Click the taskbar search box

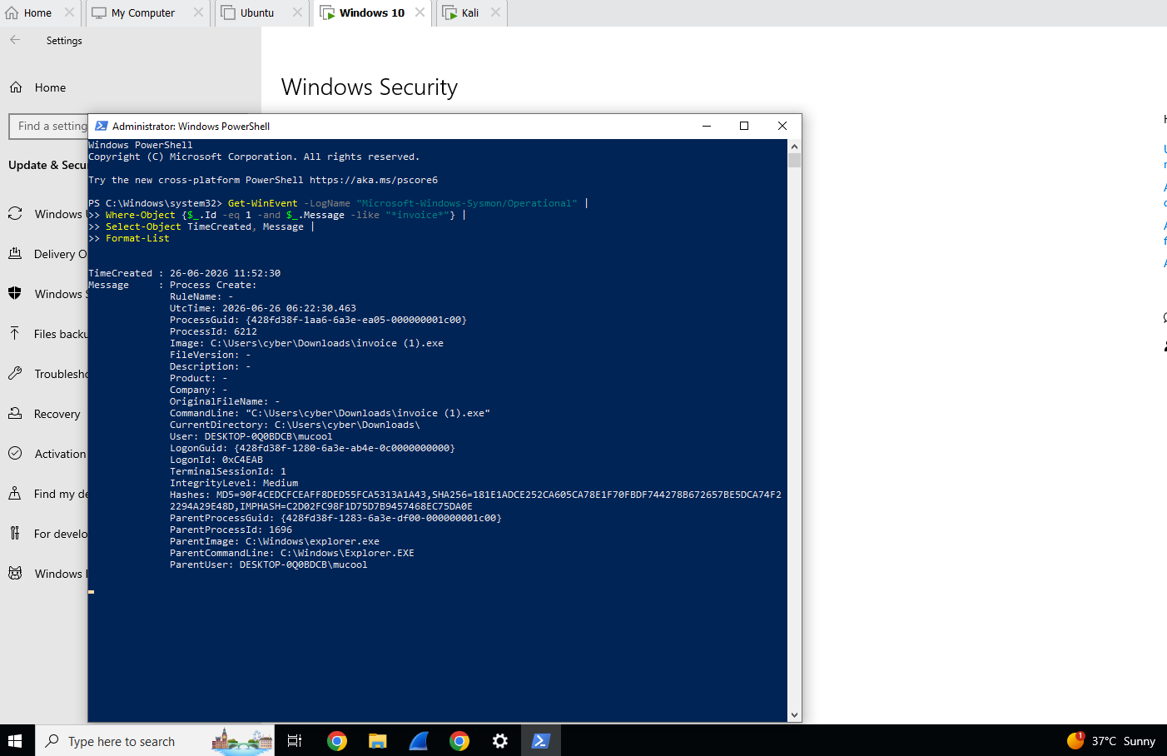[155, 741]
